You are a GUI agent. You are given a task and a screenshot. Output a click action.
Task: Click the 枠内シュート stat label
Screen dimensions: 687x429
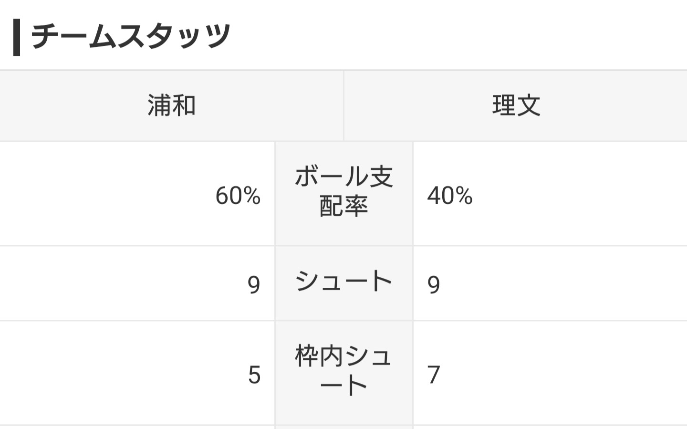pos(343,370)
